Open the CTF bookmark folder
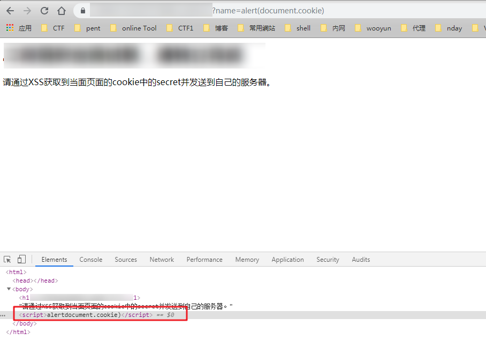This screenshot has height=356, width=486. [x=53, y=28]
